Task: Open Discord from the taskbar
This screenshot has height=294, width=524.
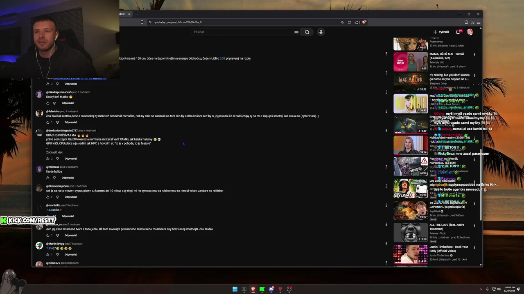Action: [x=271, y=289]
